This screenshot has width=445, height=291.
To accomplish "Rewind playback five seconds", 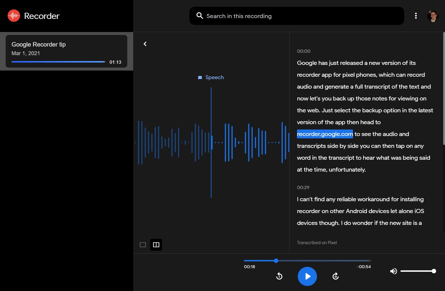I will [279, 276].
